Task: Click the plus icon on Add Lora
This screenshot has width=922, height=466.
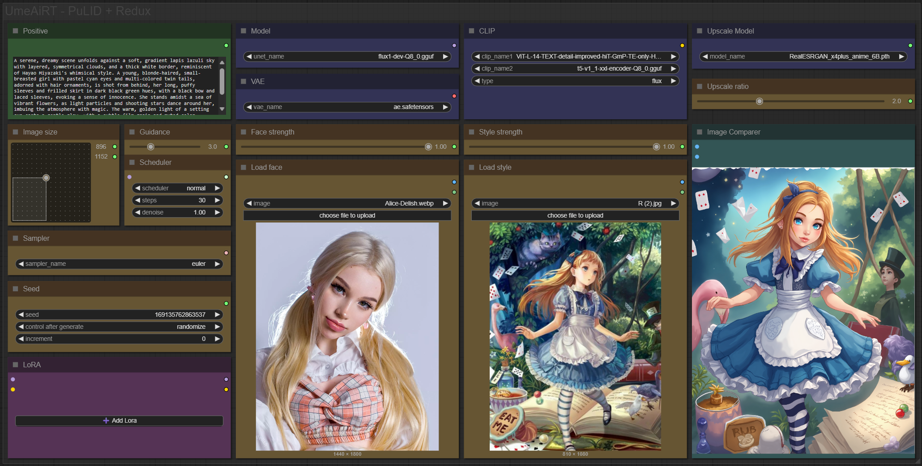Action: click(x=106, y=420)
